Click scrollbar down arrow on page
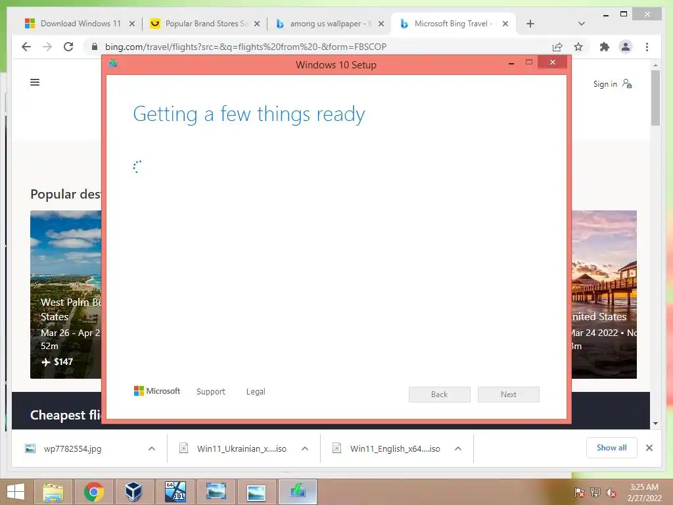The image size is (673, 505). click(x=655, y=423)
